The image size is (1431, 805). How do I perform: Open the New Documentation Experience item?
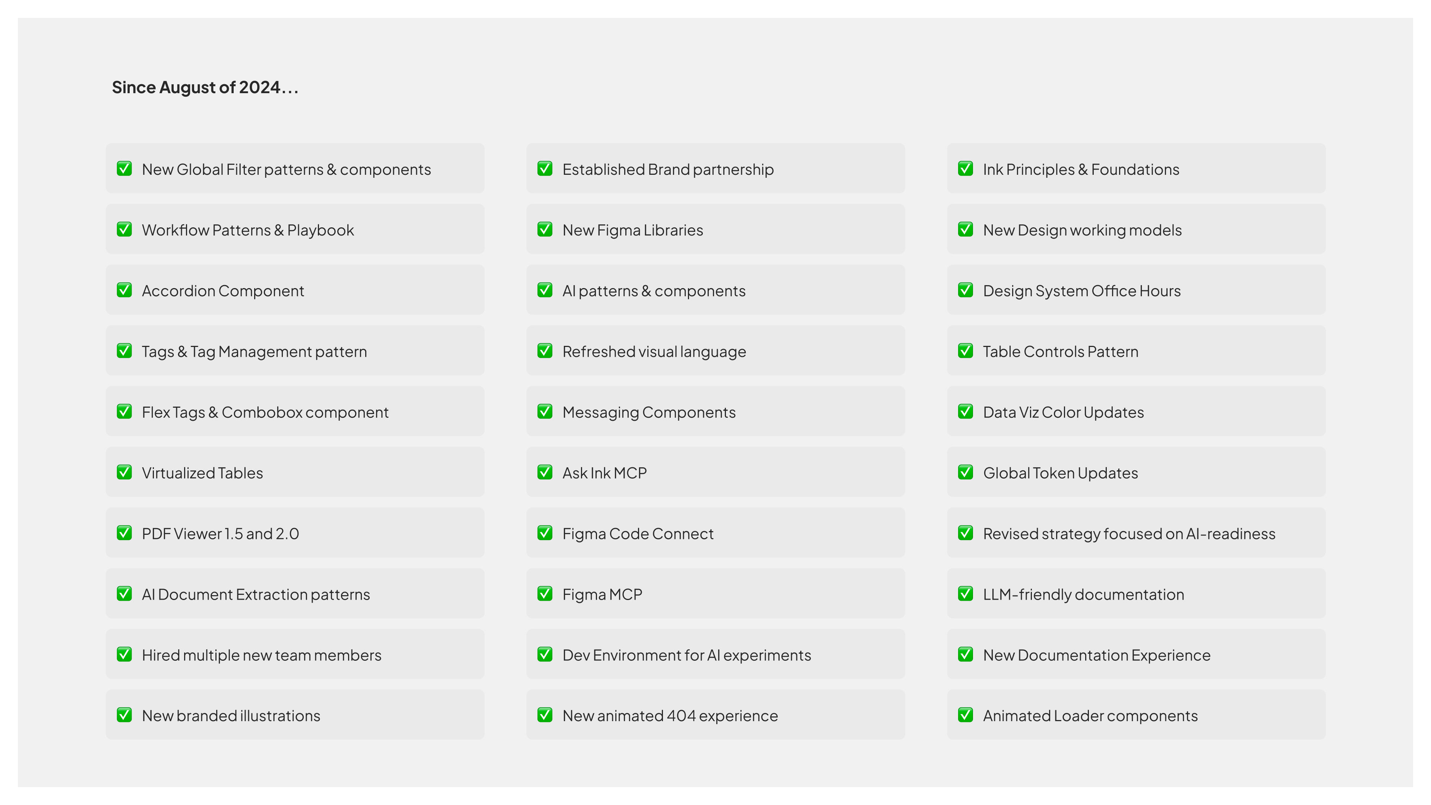point(1136,654)
